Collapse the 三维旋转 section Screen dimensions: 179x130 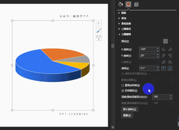pyautogui.click(x=126, y=34)
